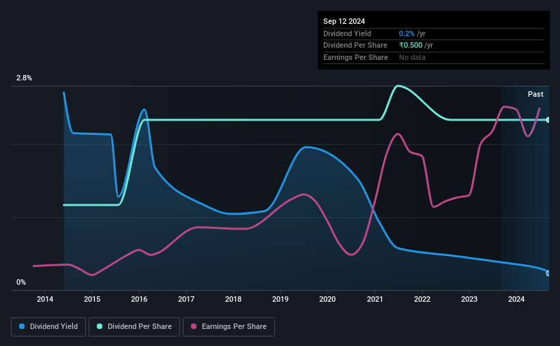Click the 2017 x-axis label
This screenshot has width=560, height=346.
coord(186,299)
